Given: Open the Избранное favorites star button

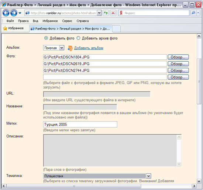Looking at the screenshot, I should [x=13, y=28].
